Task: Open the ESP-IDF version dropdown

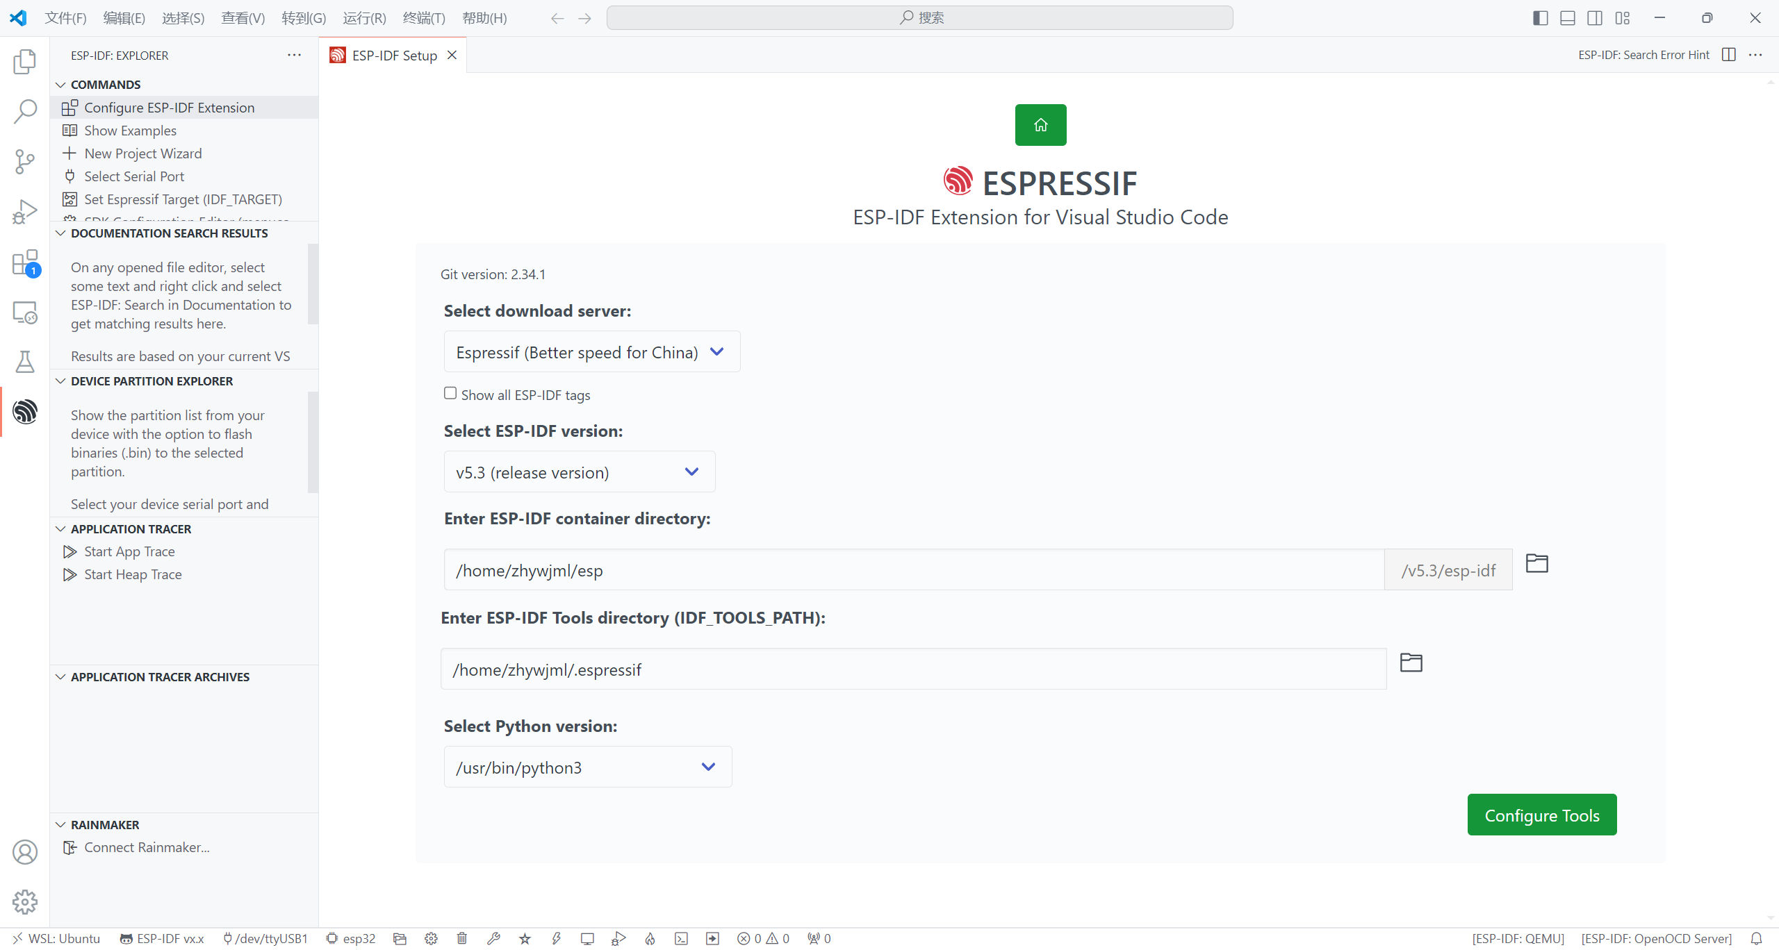Action: 579,472
